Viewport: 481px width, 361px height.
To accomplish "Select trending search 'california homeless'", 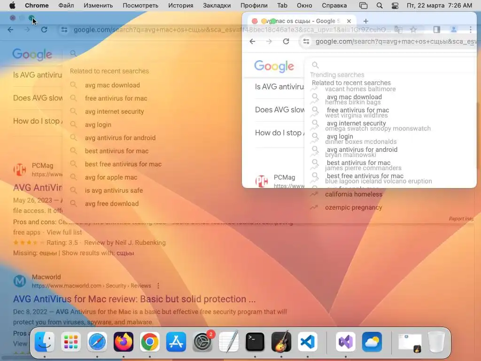I will (354, 194).
